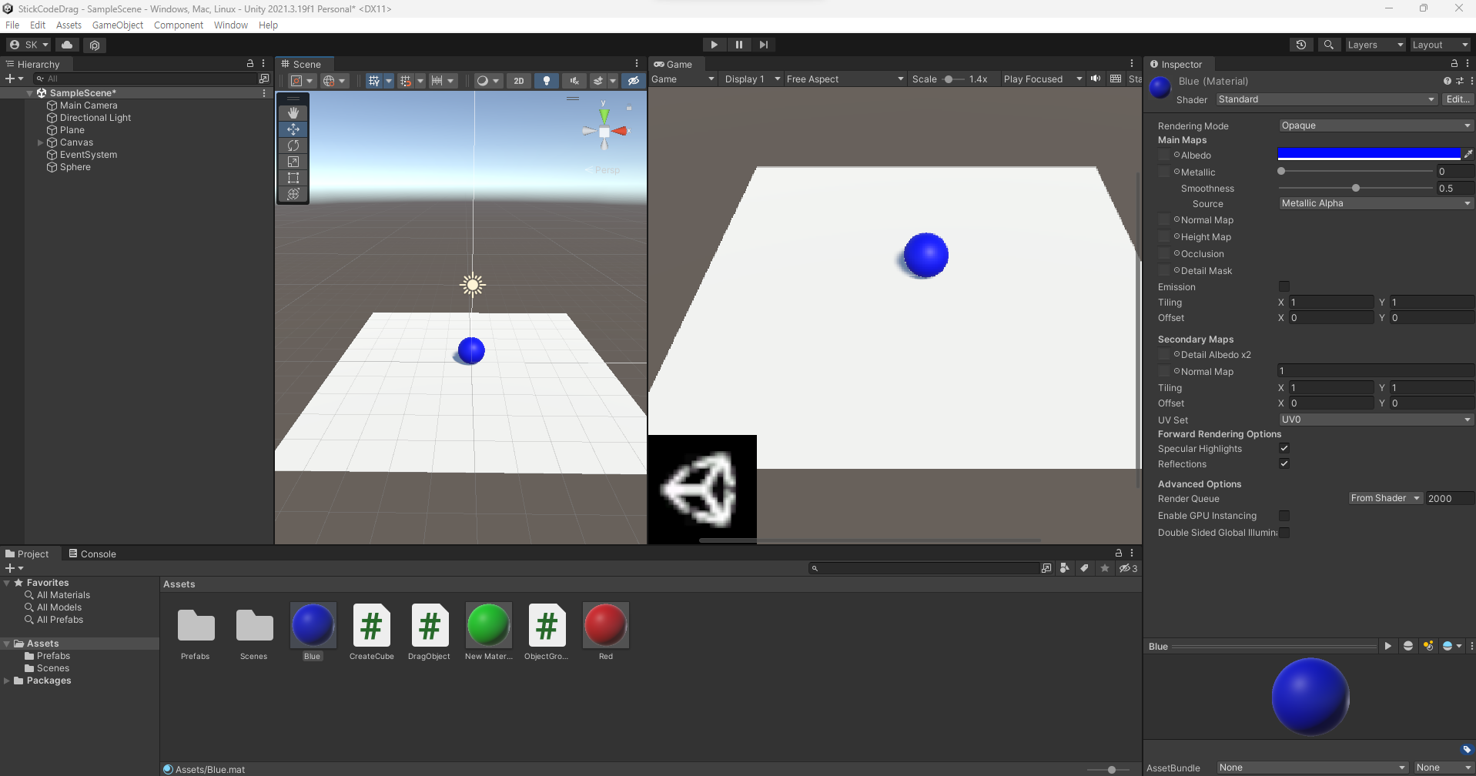This screenshot has height=776, width=1476.
Task: Play the Blue material preview
Action: (1388, 646)
